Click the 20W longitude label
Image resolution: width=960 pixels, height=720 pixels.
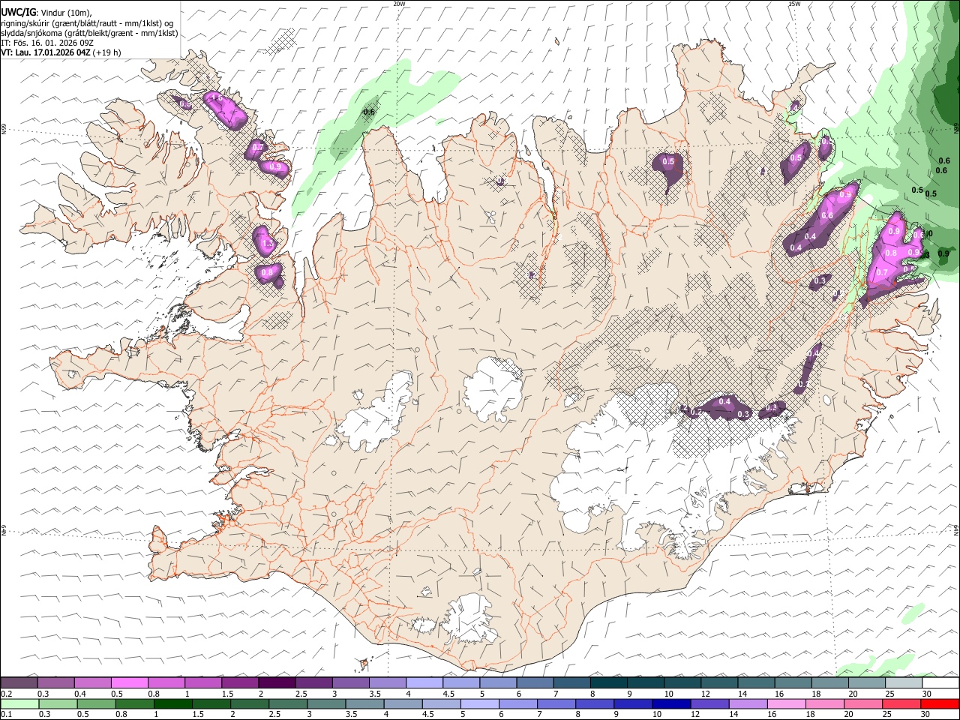pos(399,4)
